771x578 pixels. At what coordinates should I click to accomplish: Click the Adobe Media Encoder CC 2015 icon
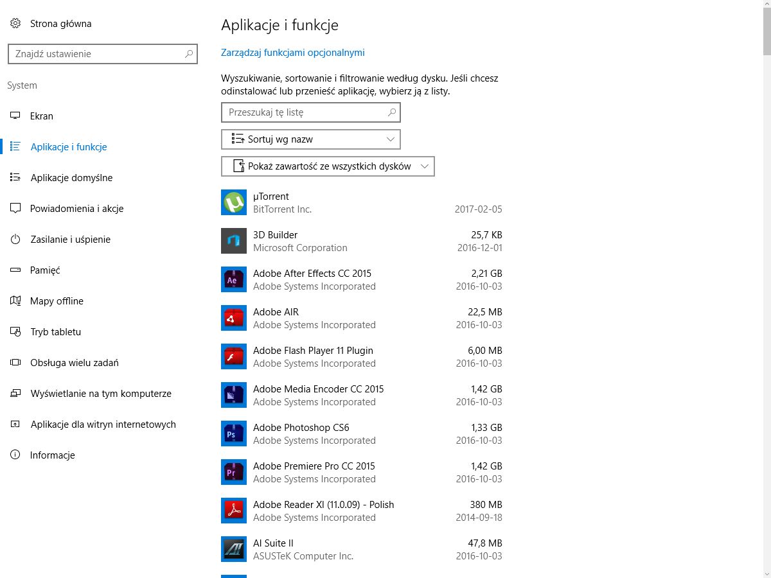pos(234,395)
